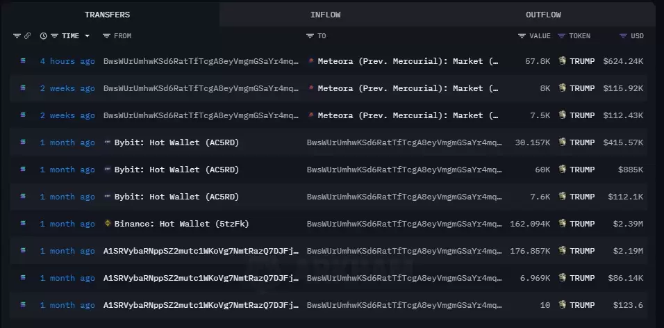Click the TRUMP token name in the $112.1K row
Viewport: 664px width, 328px height.
coord(582,197)
